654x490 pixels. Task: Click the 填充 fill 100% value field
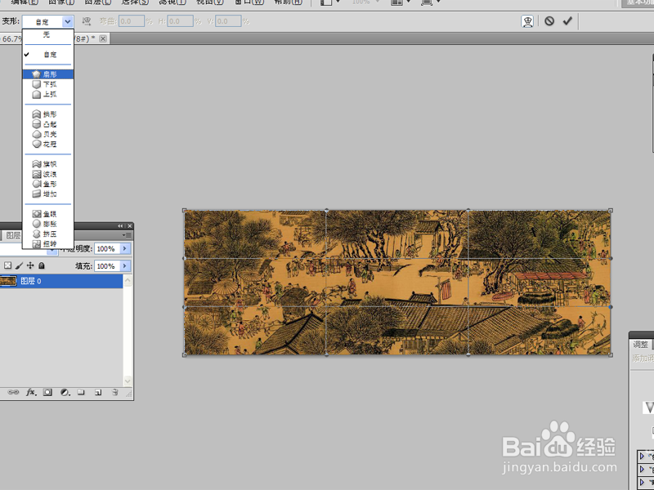click(x=107, y=266)
